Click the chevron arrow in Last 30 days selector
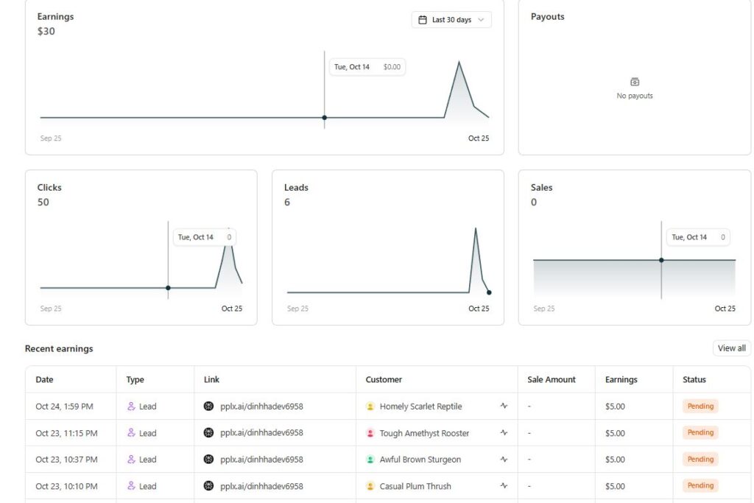The width and height of the screenshot is (754, 503). (482, 20)
